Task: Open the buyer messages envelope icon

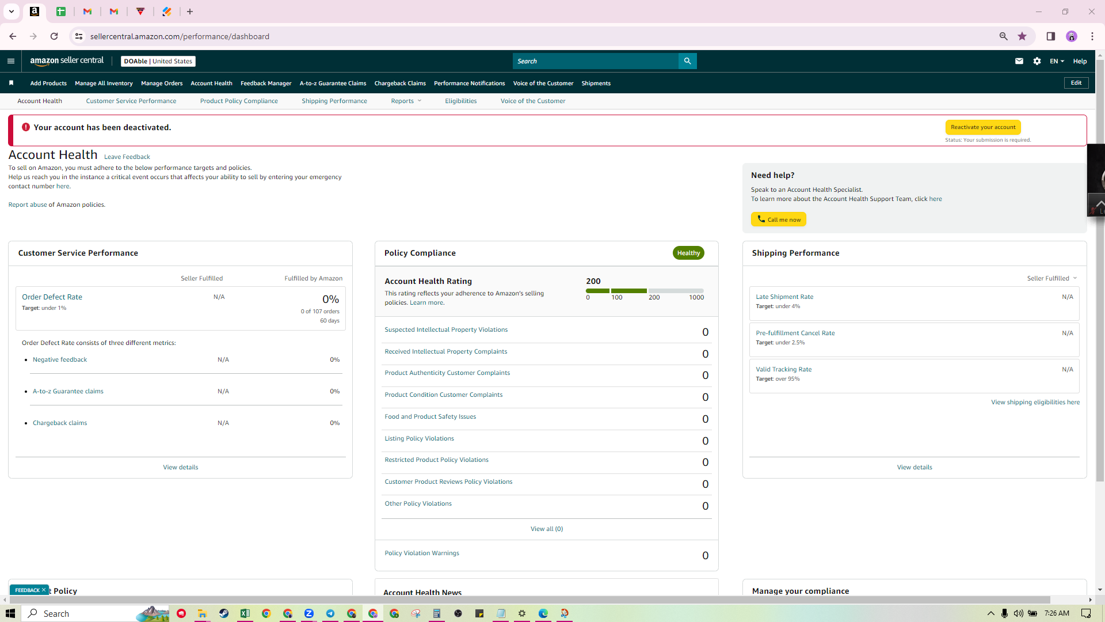Action: [x=1019, y=61]
